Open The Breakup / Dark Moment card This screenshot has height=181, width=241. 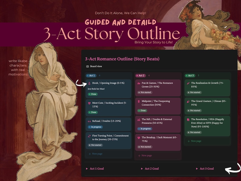[158, 142]
